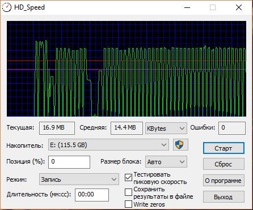253x210 pixels.
Task: Select the Текущая speed value box
Action: click(x=57, y=128)
